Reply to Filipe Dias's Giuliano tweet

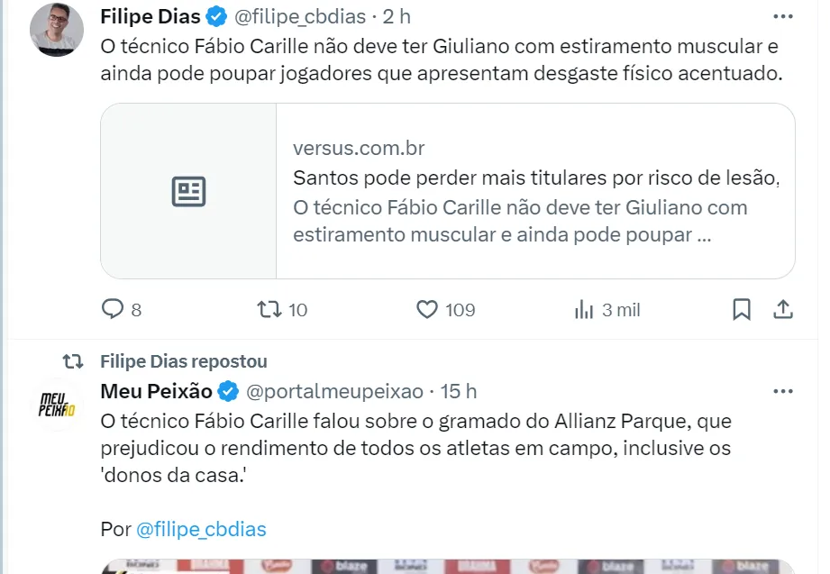pos(113,310)
